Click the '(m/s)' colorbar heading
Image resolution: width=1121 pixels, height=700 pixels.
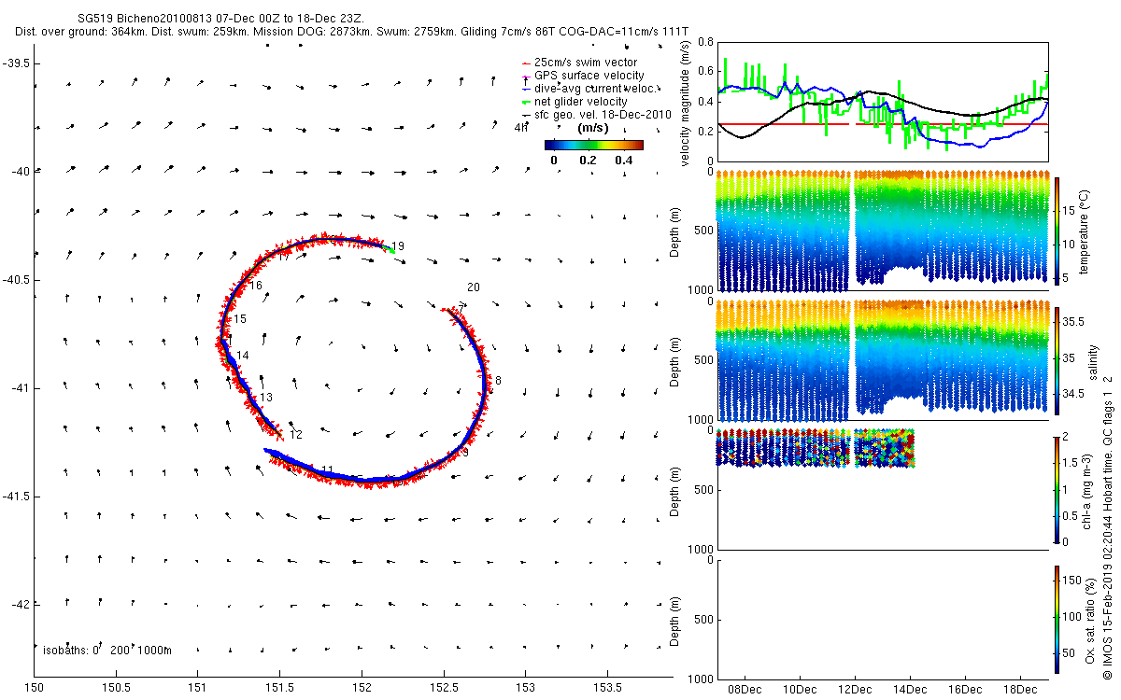[594, 128]
